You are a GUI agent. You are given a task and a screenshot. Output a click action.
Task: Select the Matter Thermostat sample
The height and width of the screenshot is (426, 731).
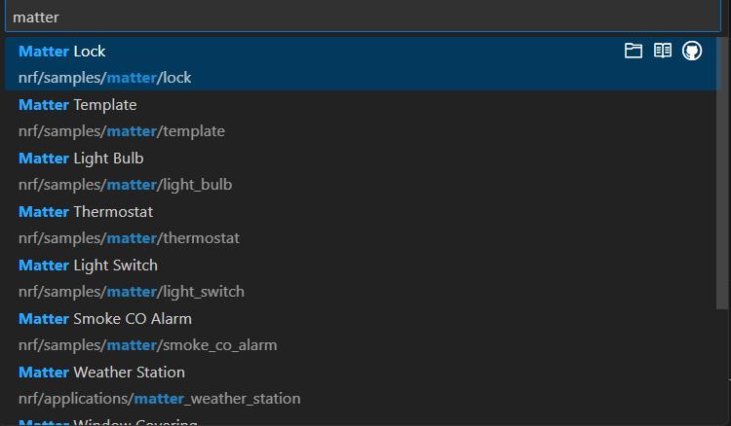point(86,212)
